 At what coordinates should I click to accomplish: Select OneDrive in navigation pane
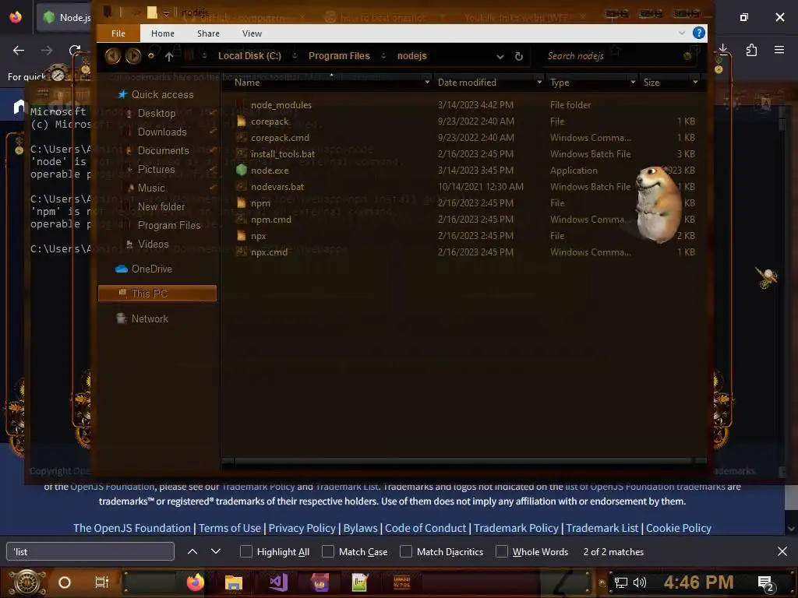click(x=151, y=269)
